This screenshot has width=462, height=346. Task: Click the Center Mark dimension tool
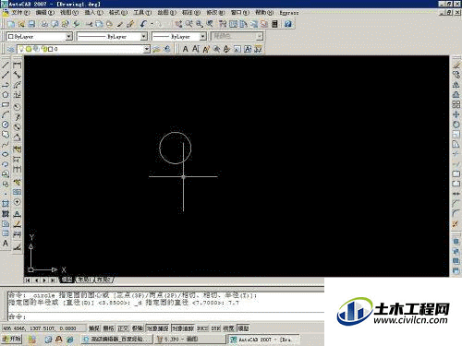(x=18, y=202)
